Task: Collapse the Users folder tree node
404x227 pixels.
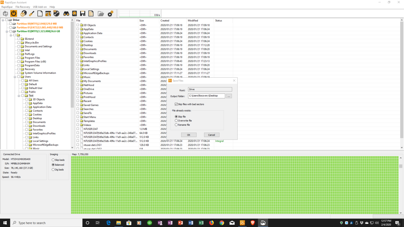Action: (15, 77)
